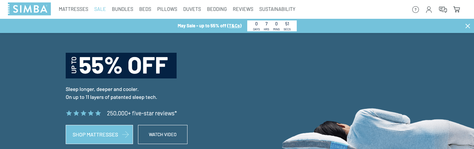
Task: Click 'Sleep longer, deeper and cooler.' text
Action: tap(102, 89)
